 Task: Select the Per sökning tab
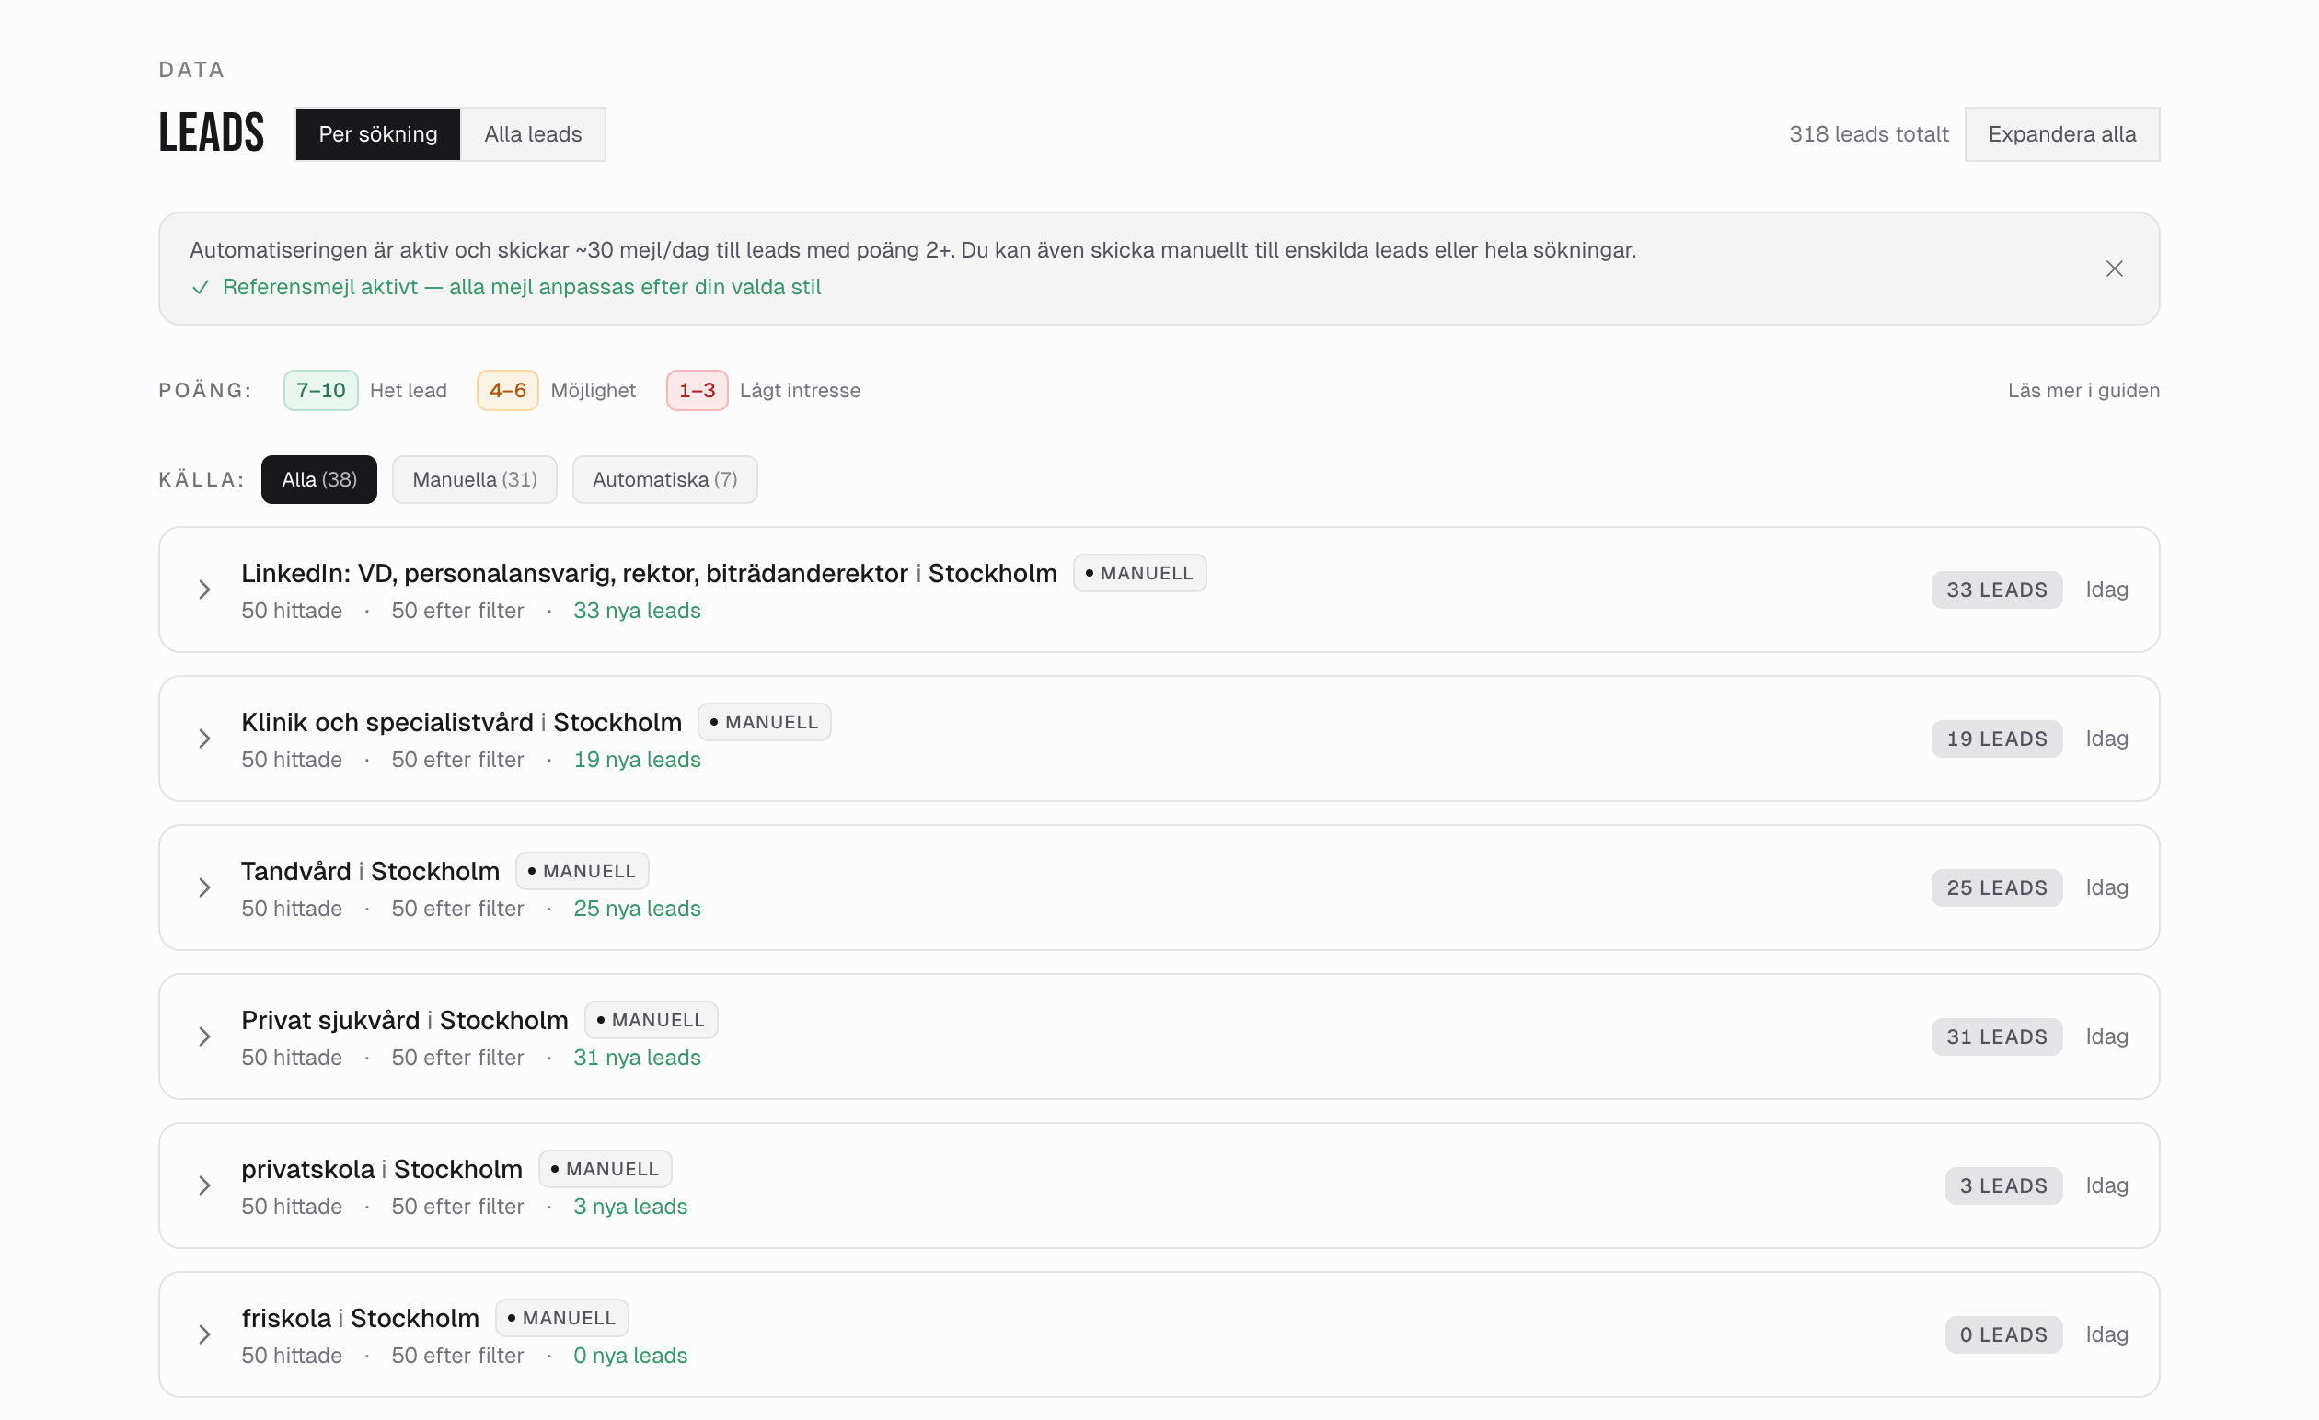click(x=377, y=134)
